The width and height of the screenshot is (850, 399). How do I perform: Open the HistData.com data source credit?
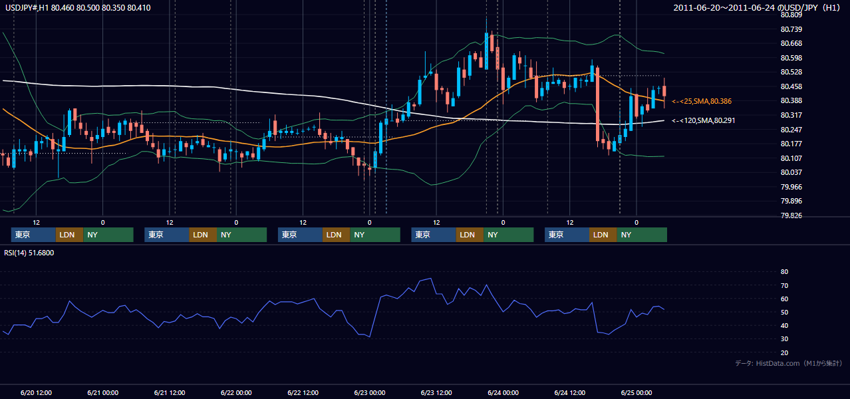click(x=789, y=363)
